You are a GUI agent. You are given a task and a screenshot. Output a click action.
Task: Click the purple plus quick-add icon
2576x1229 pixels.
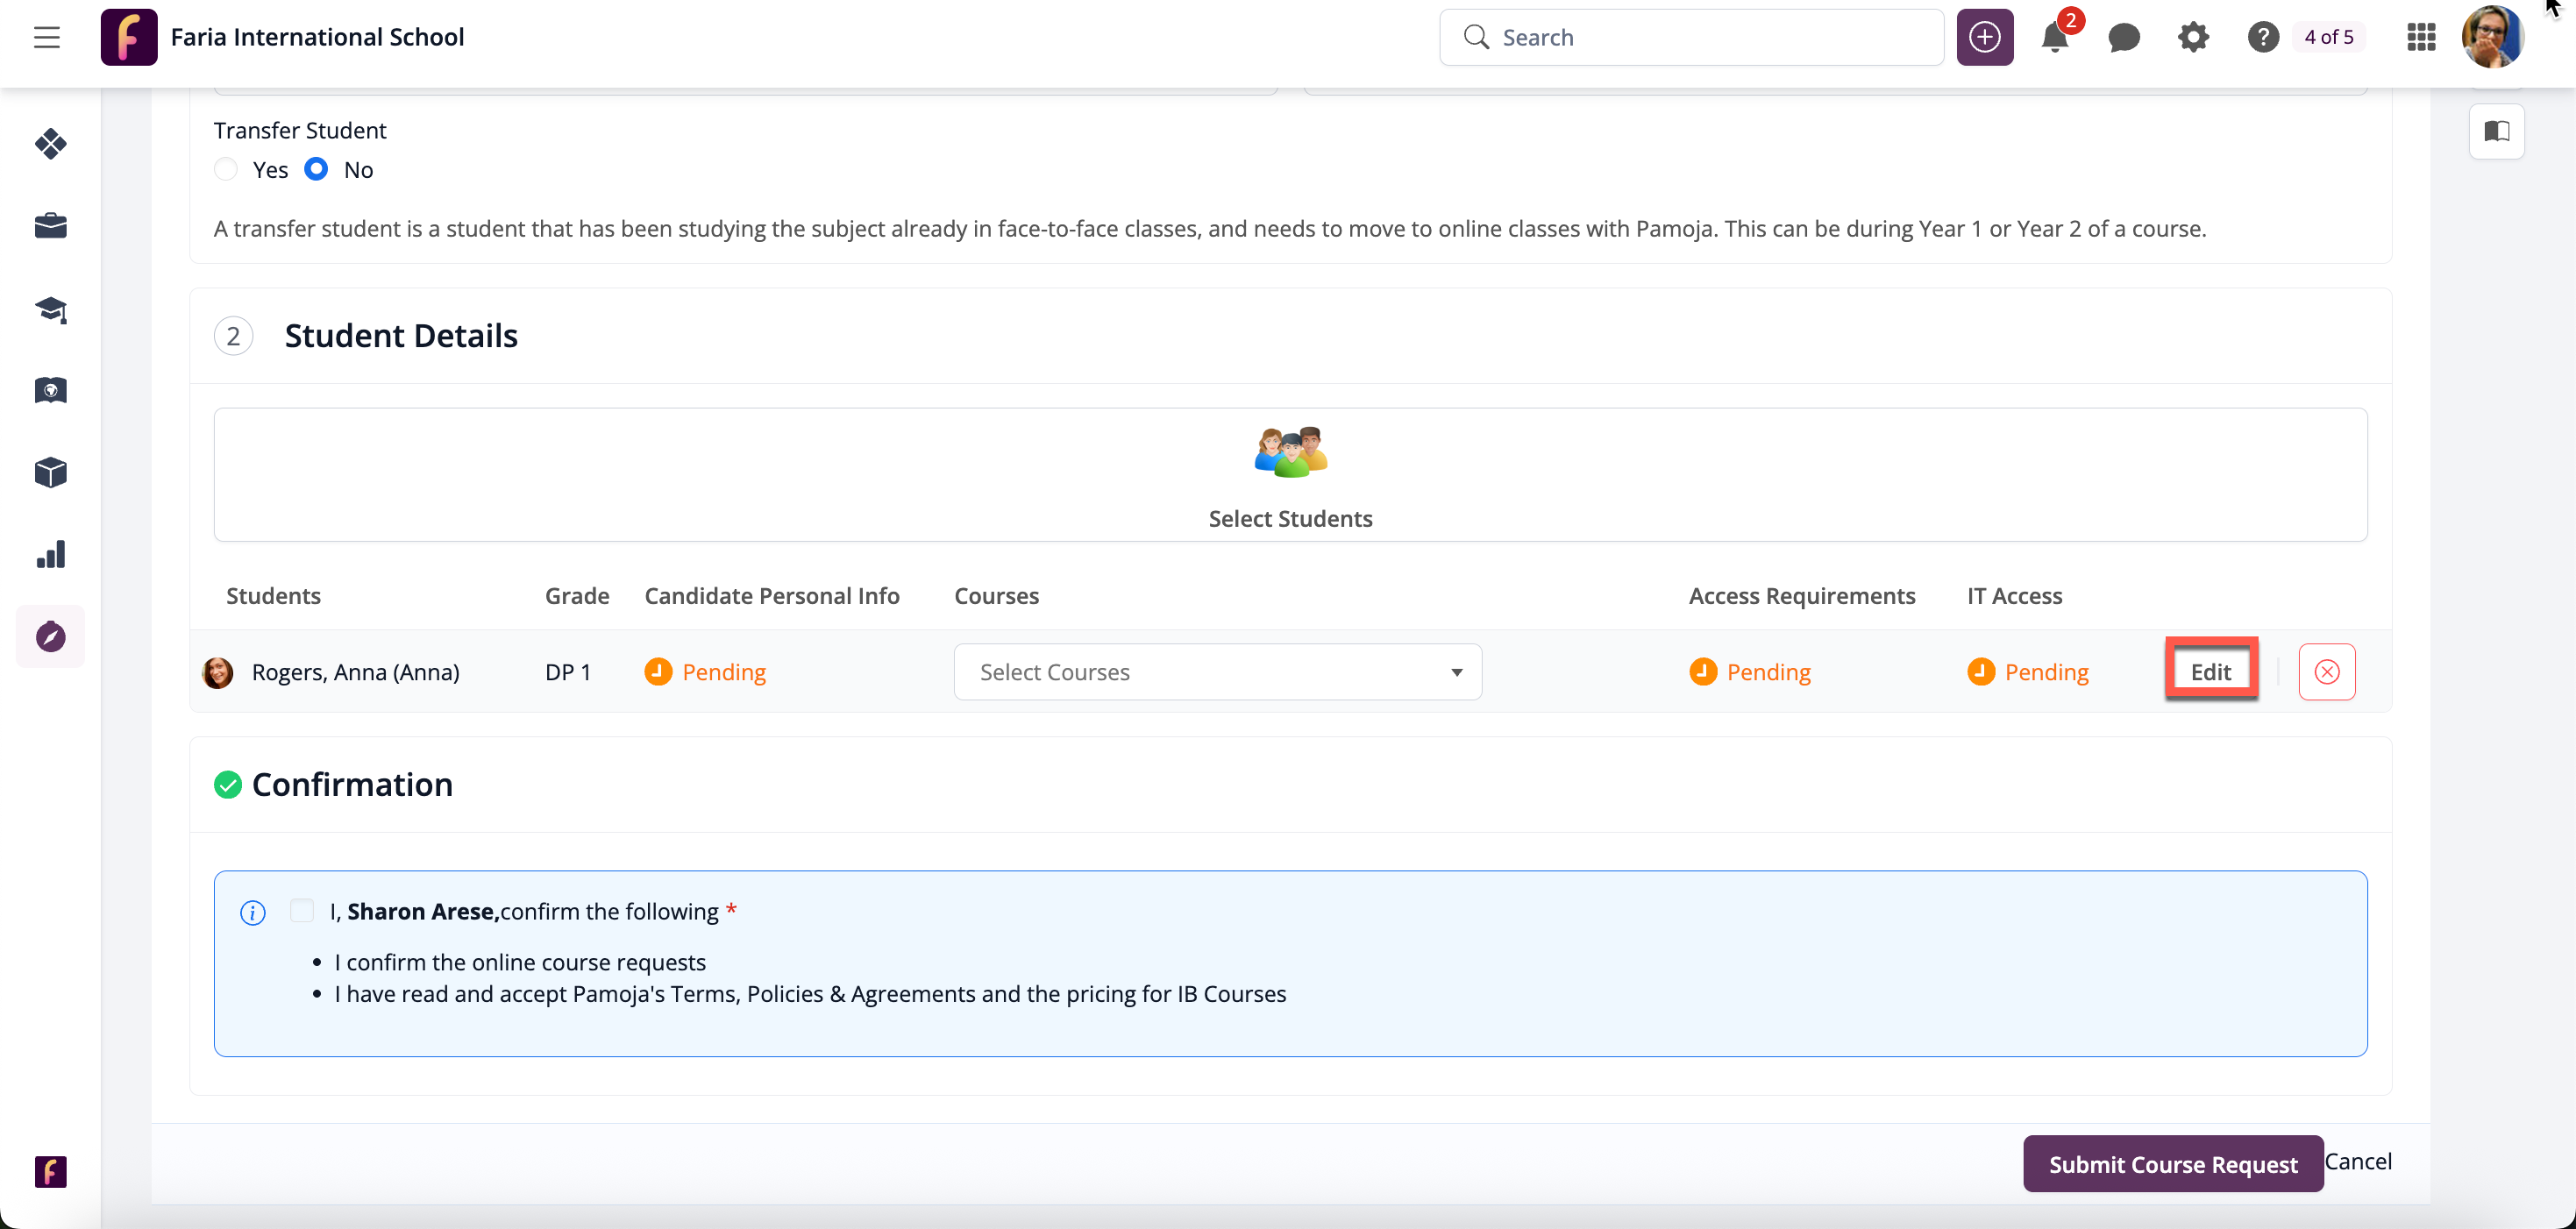click(x=1984, y=38)
